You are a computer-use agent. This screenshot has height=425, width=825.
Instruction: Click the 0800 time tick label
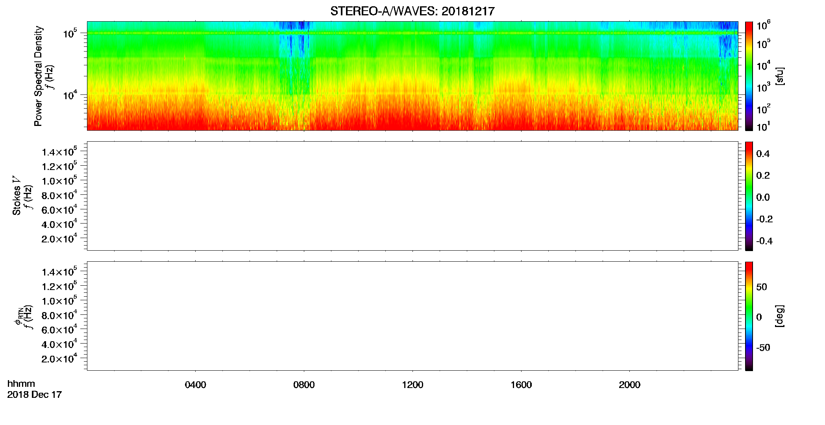point(304,385)
